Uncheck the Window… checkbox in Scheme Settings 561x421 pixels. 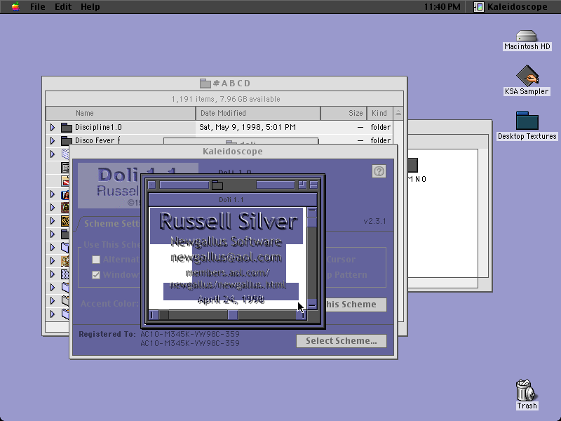96,275
